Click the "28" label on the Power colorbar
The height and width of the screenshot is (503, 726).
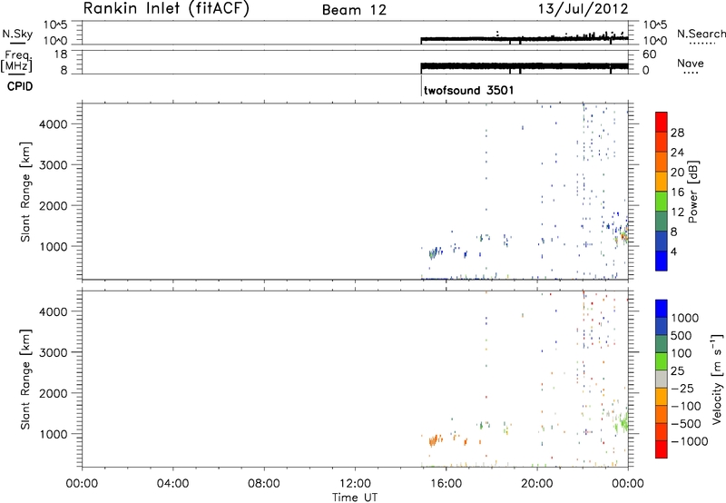[677, 133]
